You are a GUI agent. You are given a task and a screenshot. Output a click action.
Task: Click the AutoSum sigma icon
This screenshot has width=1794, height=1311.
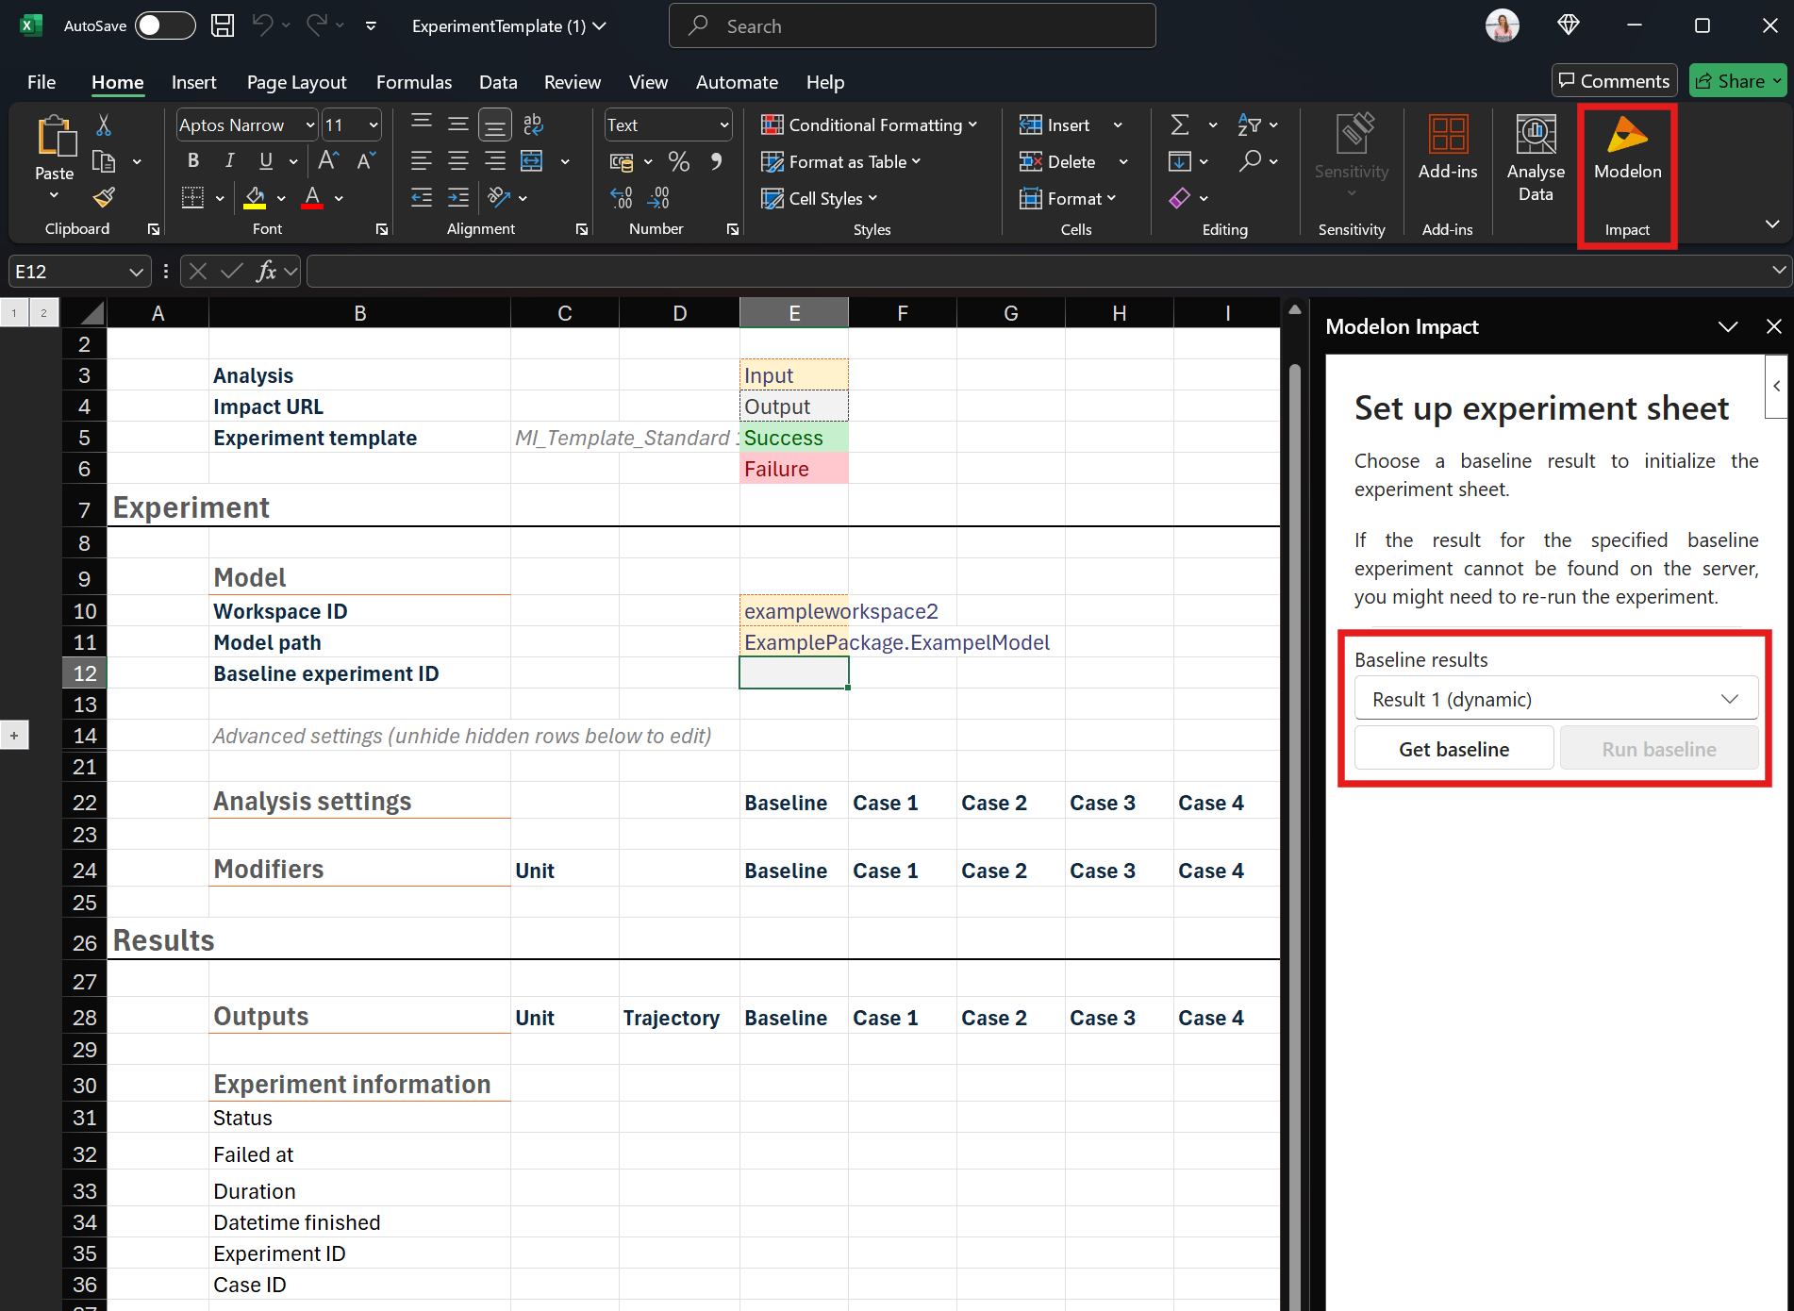[1179, 124]
